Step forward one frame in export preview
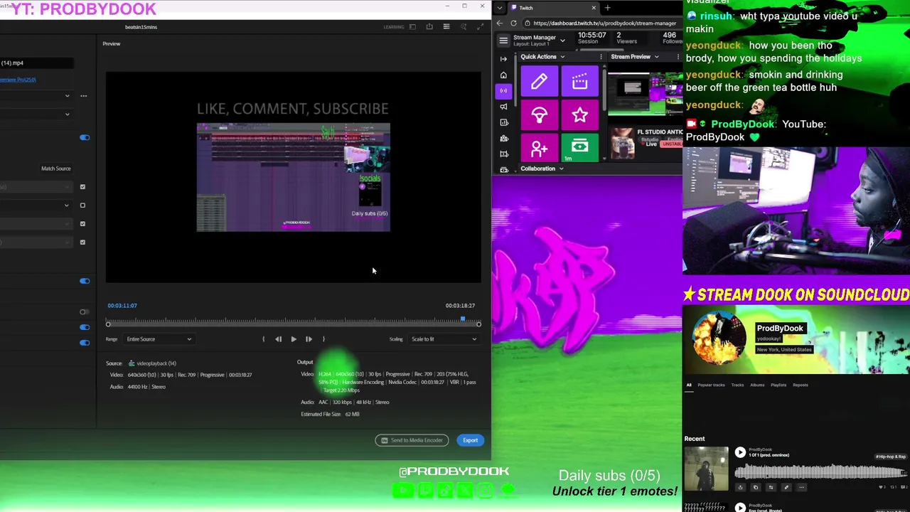 (309, 339)
